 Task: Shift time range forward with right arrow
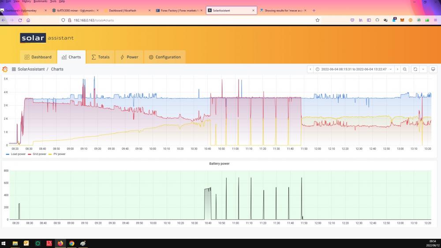tap(397, 69)
